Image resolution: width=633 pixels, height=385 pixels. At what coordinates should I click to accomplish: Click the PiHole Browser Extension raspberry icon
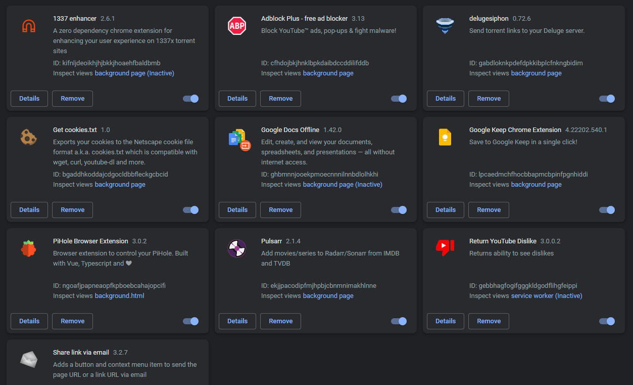29,248
